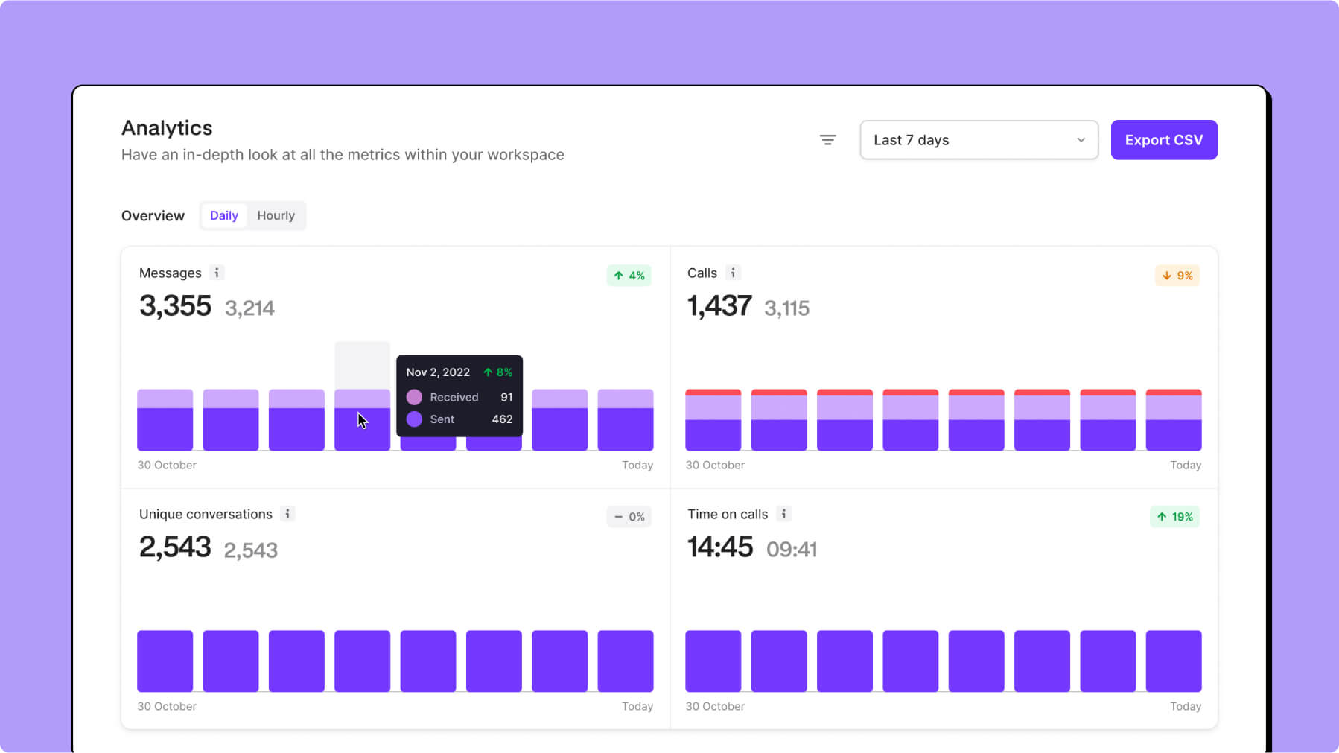Click the previous Messages value 3,214
1339x753 pixels.
[x=249, y=308]
